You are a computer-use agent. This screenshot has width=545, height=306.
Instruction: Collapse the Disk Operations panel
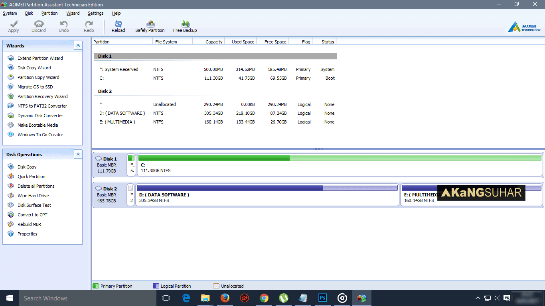[78, 154]
